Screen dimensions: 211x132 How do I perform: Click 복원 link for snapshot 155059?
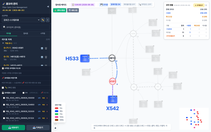[43, 98]
